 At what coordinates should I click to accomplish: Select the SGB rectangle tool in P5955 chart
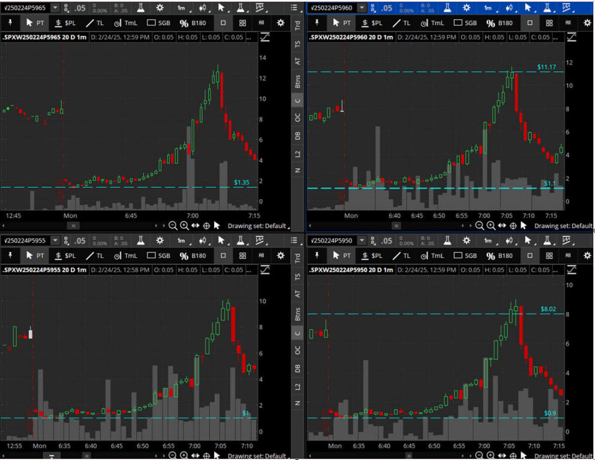[x=158, y=255]
